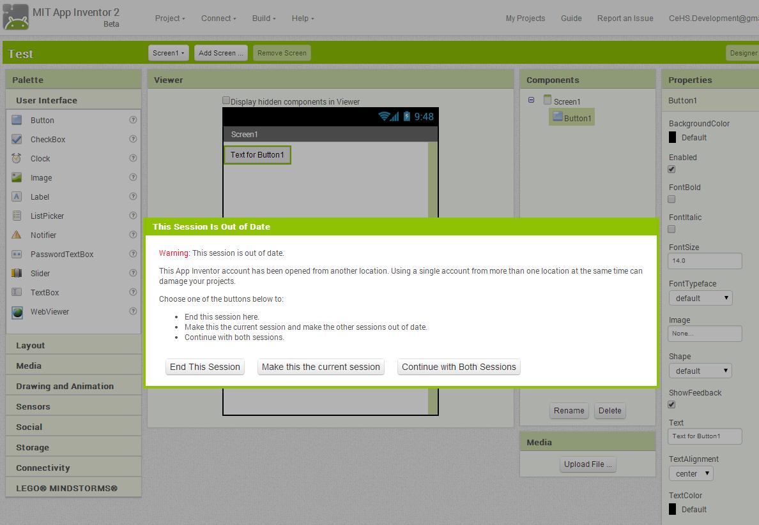759x525 pixels.
Task: Click the Image None field
Action: [x=705, y=334]
